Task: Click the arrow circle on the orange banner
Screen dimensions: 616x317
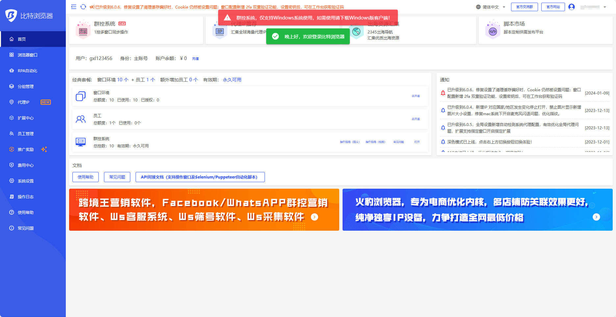Action: tap(315, 217)
